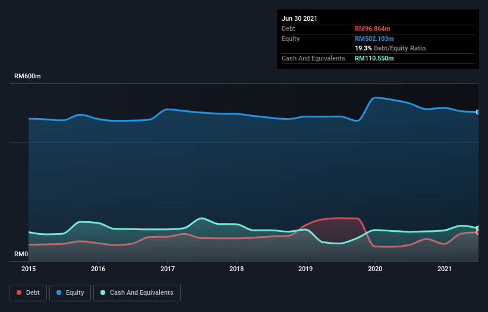Toggle the Equity series legend button

click(x=70, y=293)
